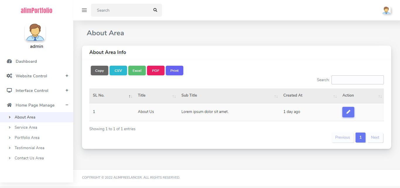Click the hamburger menu icon
The height and width of the screenshot is (188, 400).
[x=84, y=10]
